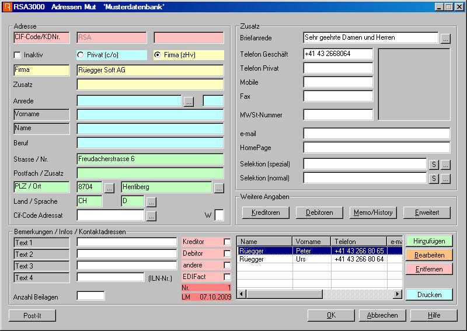Click browse button beside Cif-Code Adressat field
The height and width of the screenshot is (331, 467).
pyautogui.click(x=151, y=215)
